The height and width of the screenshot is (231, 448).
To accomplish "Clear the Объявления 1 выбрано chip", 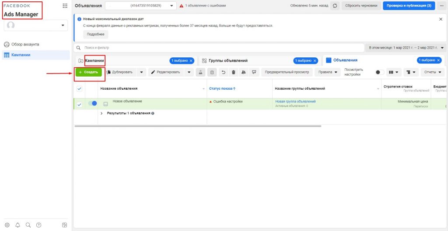I will pyautogui.click(x=438, y=60).
